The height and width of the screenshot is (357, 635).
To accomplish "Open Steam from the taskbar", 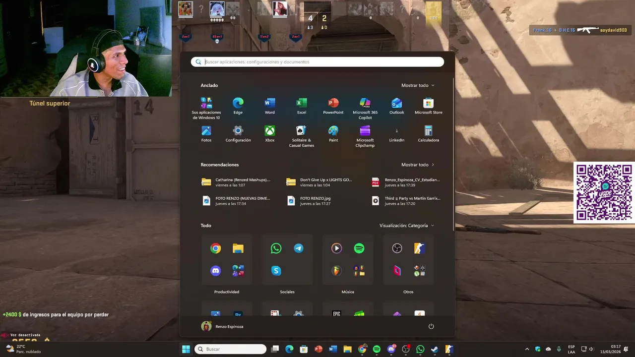I will 435,349.
